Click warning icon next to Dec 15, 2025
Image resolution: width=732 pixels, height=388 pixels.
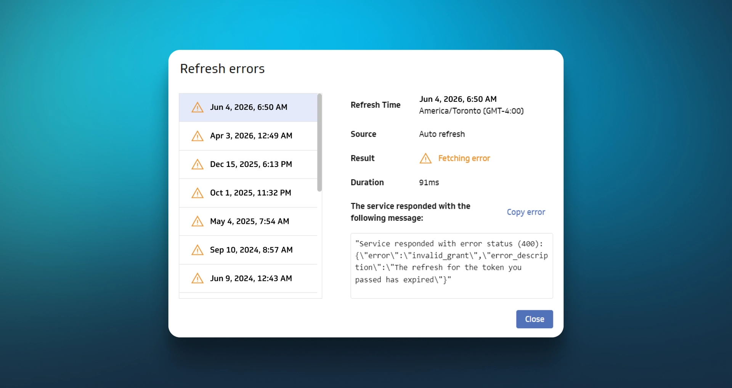[197, 165]
